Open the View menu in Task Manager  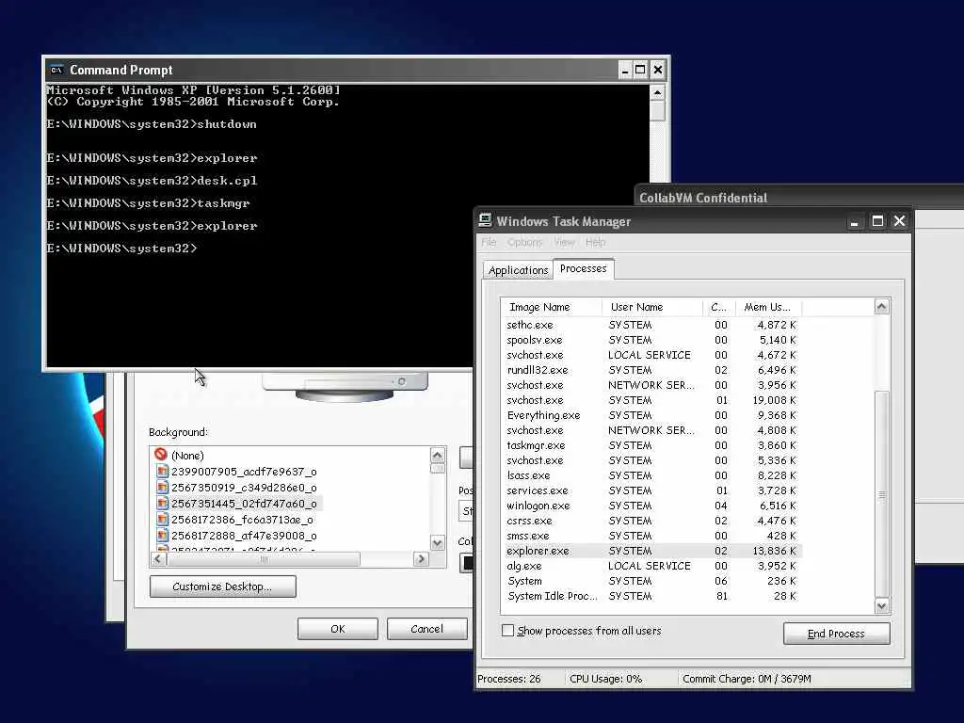[564, 242]
